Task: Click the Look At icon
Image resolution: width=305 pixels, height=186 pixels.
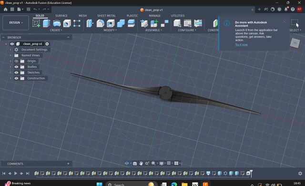Action: pos(135,163)
